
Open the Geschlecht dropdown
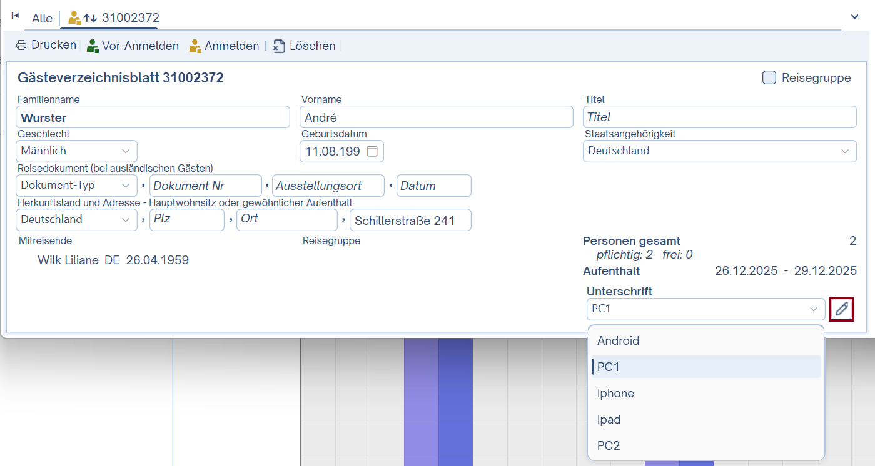[x=76, y=151]
